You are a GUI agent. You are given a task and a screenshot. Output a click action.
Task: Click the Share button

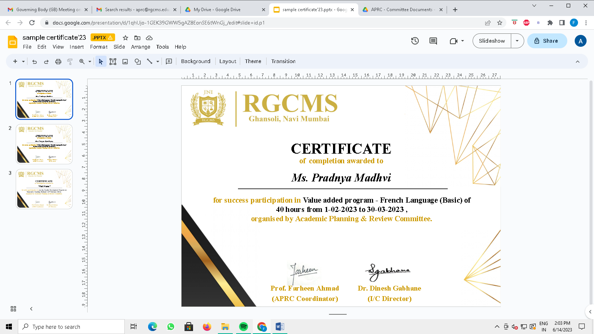[x=547, y=41]
